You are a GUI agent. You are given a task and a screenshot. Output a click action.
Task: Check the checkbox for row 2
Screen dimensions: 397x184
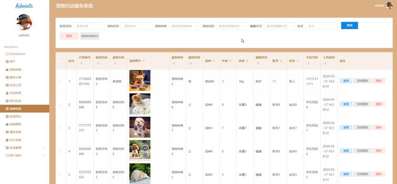(59, 105)
